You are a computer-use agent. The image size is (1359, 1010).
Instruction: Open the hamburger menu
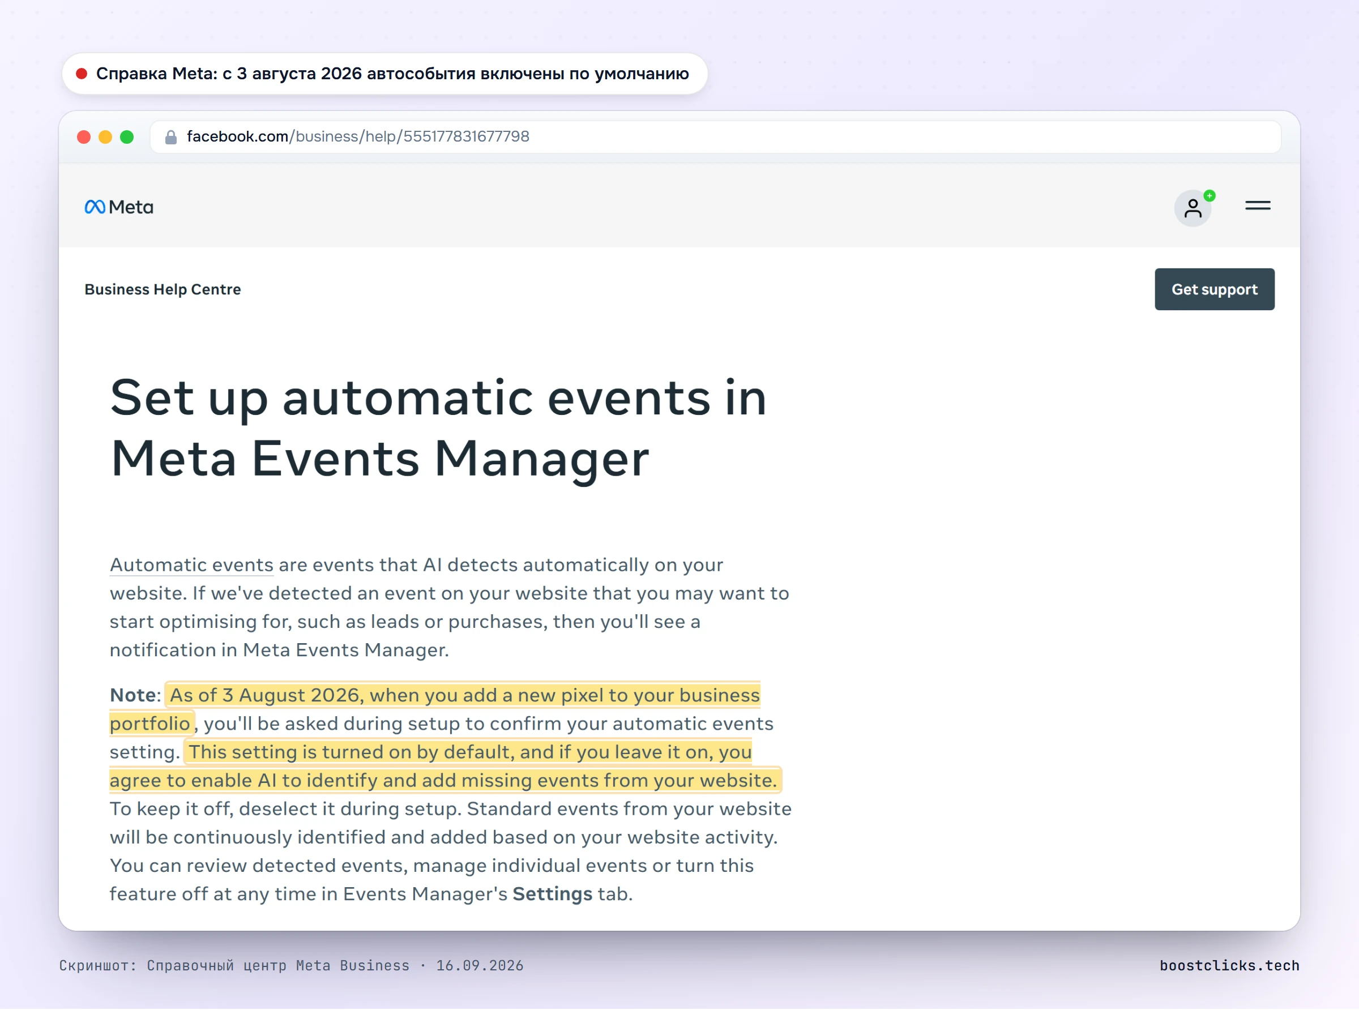[1258, 206]
